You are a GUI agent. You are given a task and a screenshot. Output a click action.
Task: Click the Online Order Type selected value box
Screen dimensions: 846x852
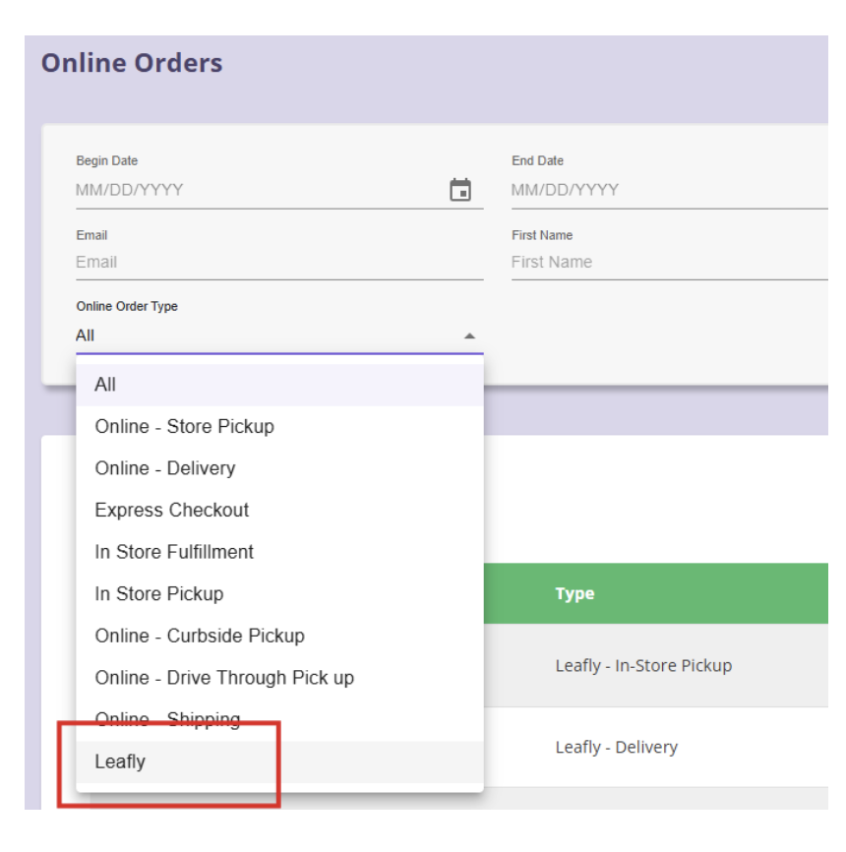click(266, 335)
